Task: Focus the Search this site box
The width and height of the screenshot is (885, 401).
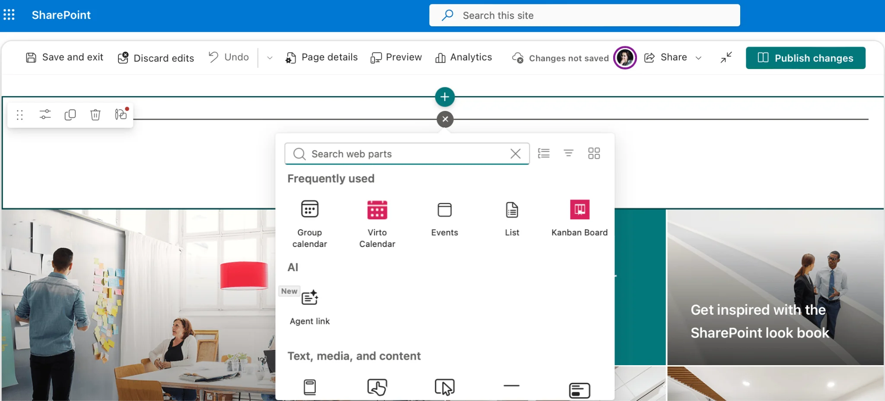Action: [x=584, y=16]
